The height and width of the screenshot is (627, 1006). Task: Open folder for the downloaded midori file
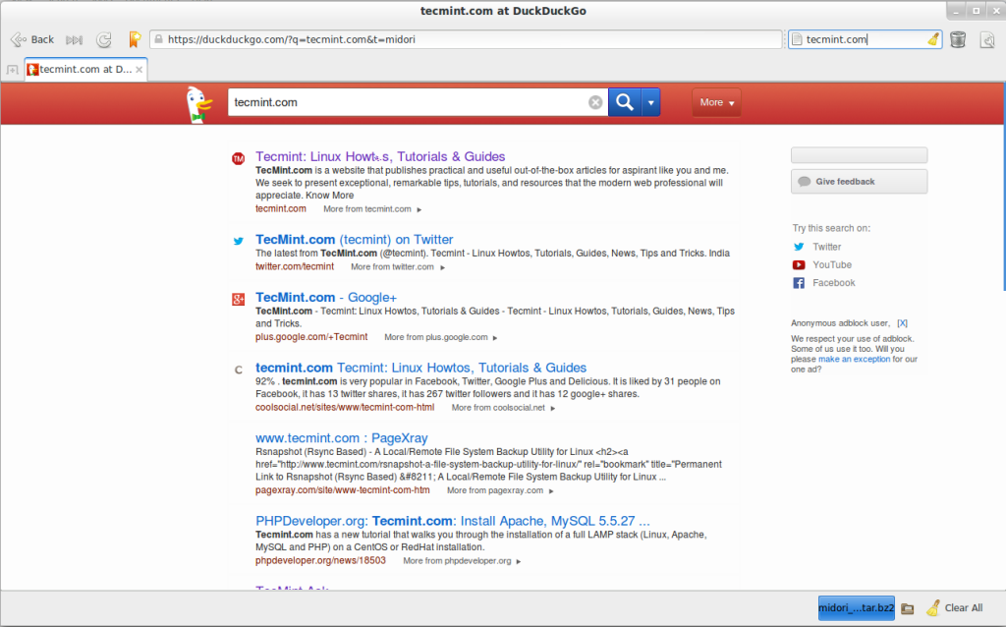tap(908, 608)
